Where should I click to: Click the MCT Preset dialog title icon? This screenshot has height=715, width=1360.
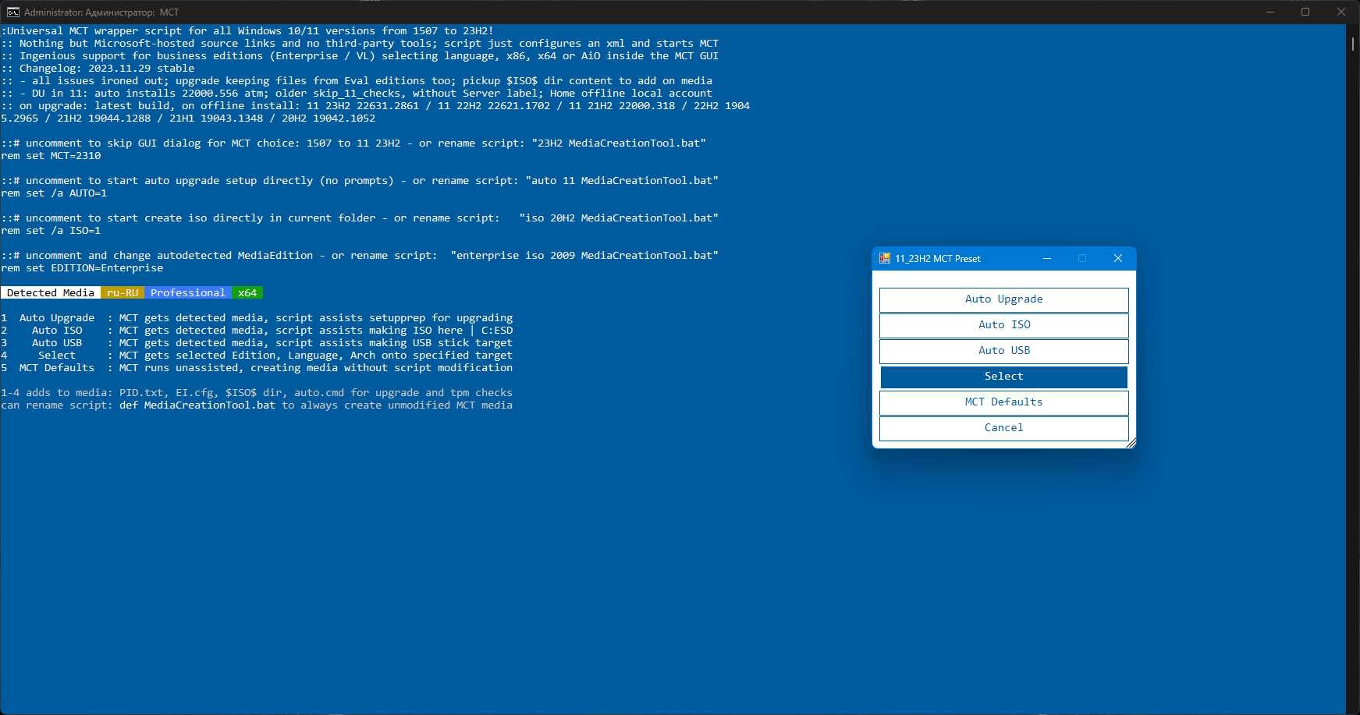pos(884,258)
